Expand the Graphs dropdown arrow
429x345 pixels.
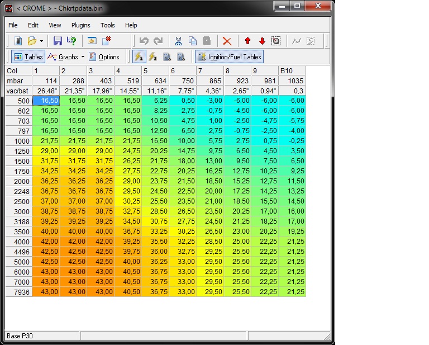pos(83,57)
